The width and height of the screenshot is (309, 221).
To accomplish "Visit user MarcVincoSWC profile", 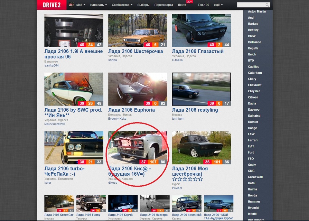I will coord(55,124).
